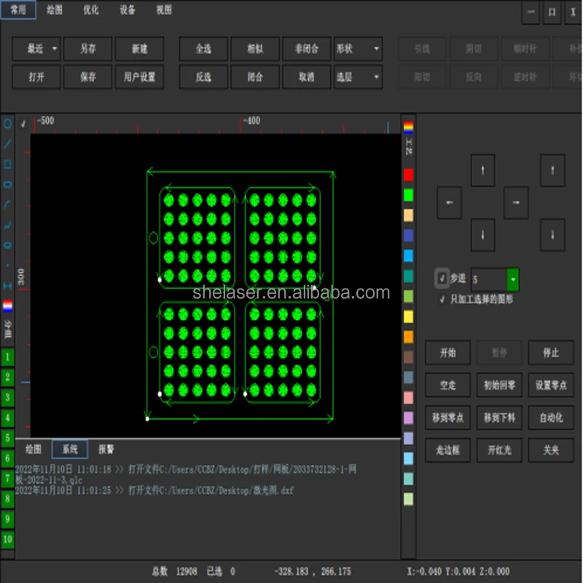The width and height of the screenshot is (583, 583).
Task: Pick the red layer color swatch
Action: coord(408,175)
